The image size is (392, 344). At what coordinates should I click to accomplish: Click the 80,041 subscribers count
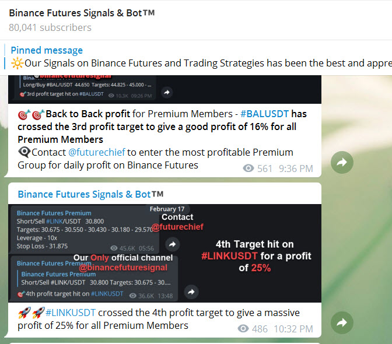click(x=50, y=27)
